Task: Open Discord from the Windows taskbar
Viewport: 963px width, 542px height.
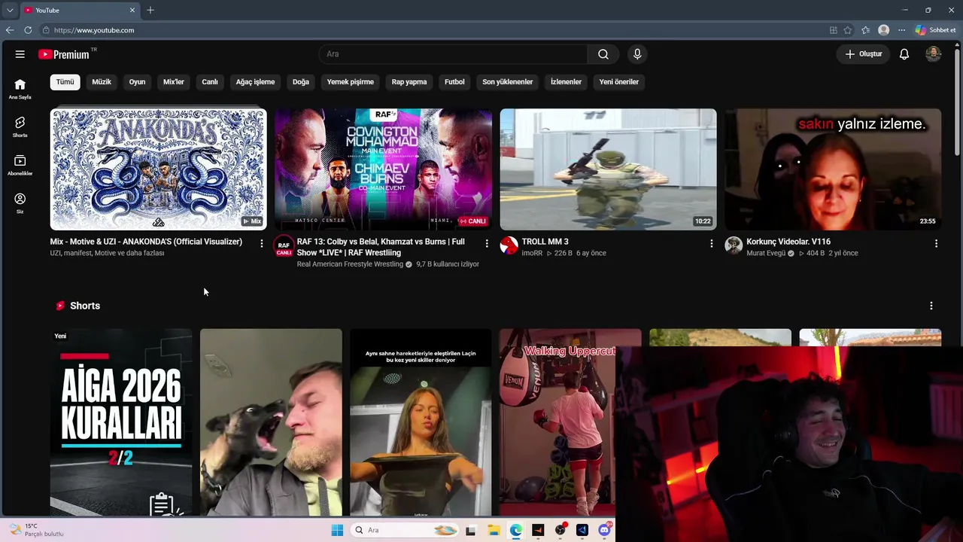Action: click(604, 530)
